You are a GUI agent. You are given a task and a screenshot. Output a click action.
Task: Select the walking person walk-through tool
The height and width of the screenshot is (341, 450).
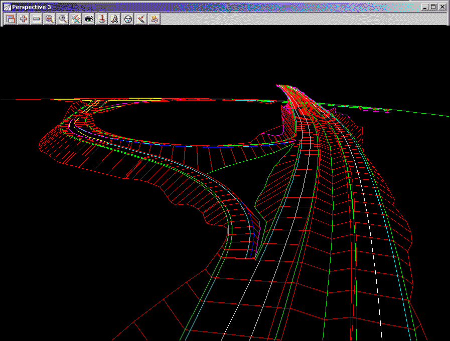click(115, 19)
